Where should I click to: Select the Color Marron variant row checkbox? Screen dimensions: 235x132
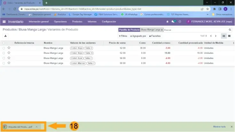point(4,63)
